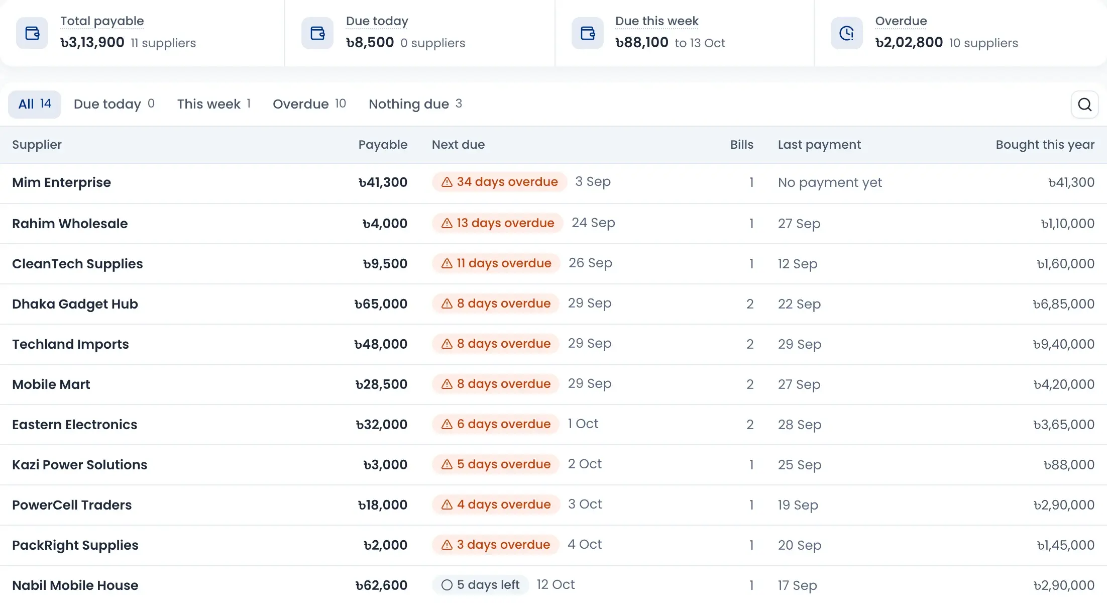Open the Techland Imports supplier

tap(70, 344)
